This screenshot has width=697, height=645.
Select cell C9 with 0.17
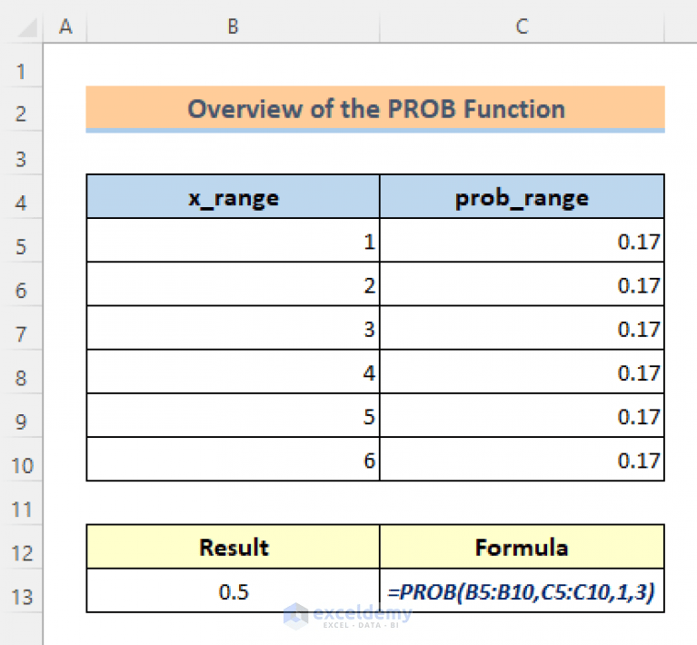pyautogui.click(x=522, y=415)
